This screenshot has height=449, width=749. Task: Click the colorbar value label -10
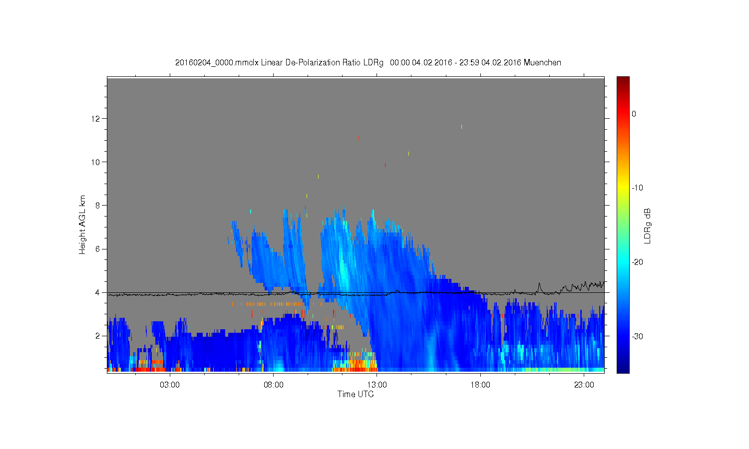(x=637, y=188)
